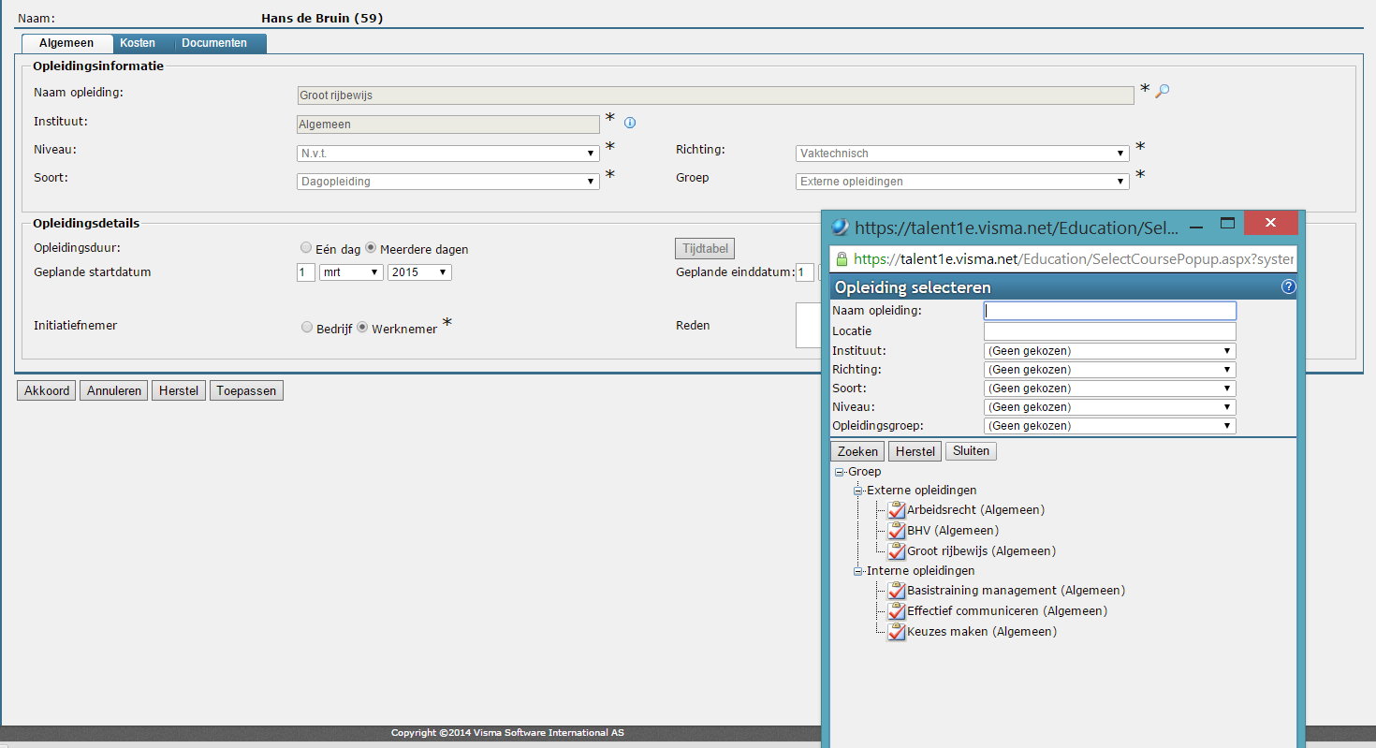Click the Keuzes maken course icon
The height and width of the screenshot is (748, 1376).
(896, 632)
